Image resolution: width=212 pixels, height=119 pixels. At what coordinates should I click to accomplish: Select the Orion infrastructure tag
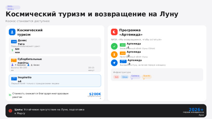click(125, 77)
